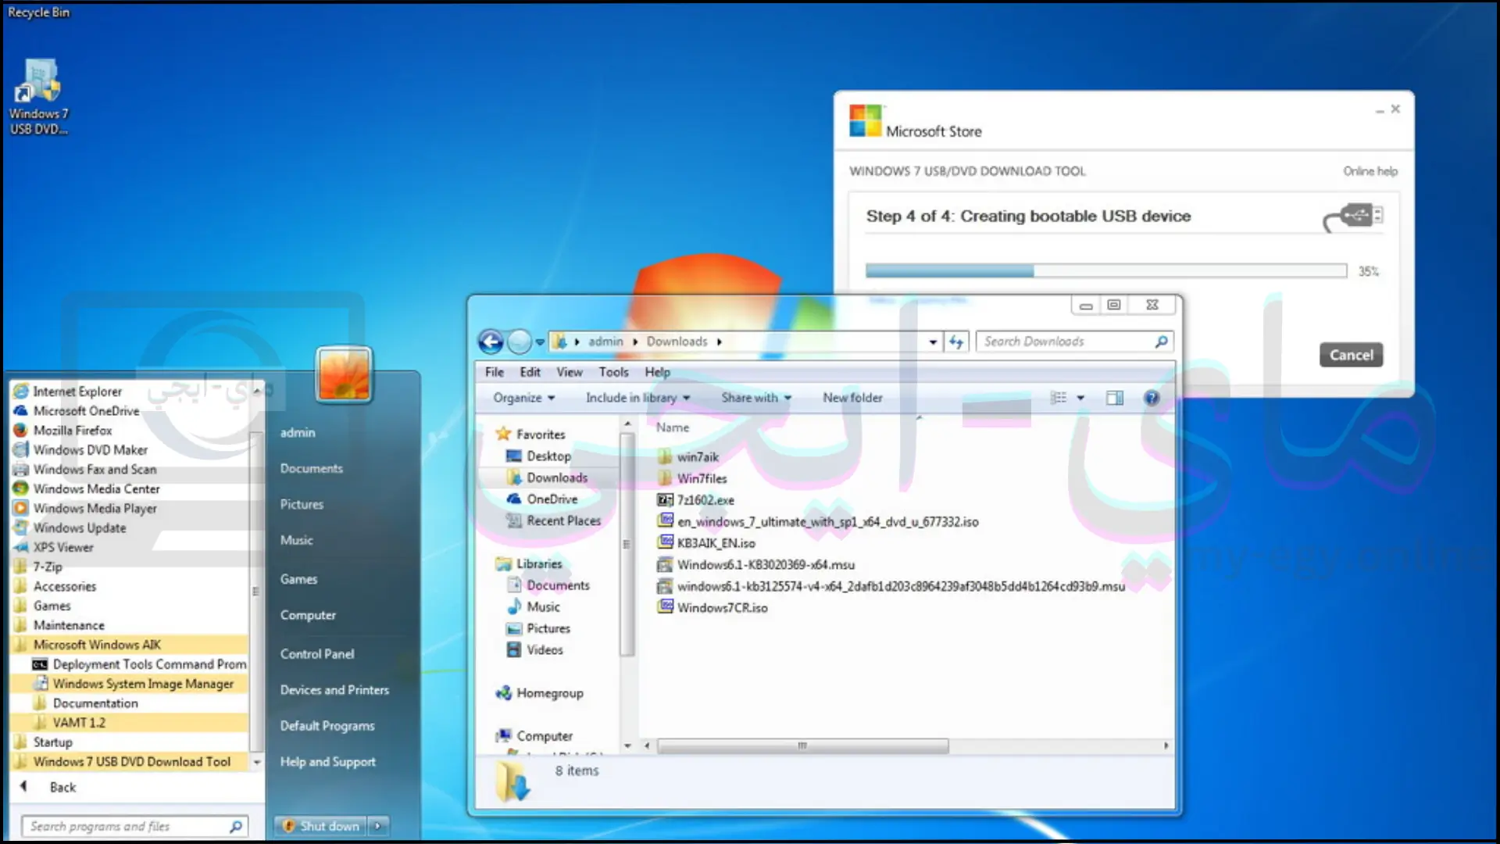This screenshot has height=844, width=1500.
Task: Open the Edit menu in Explorer
Action: click(x=530, y=372)
